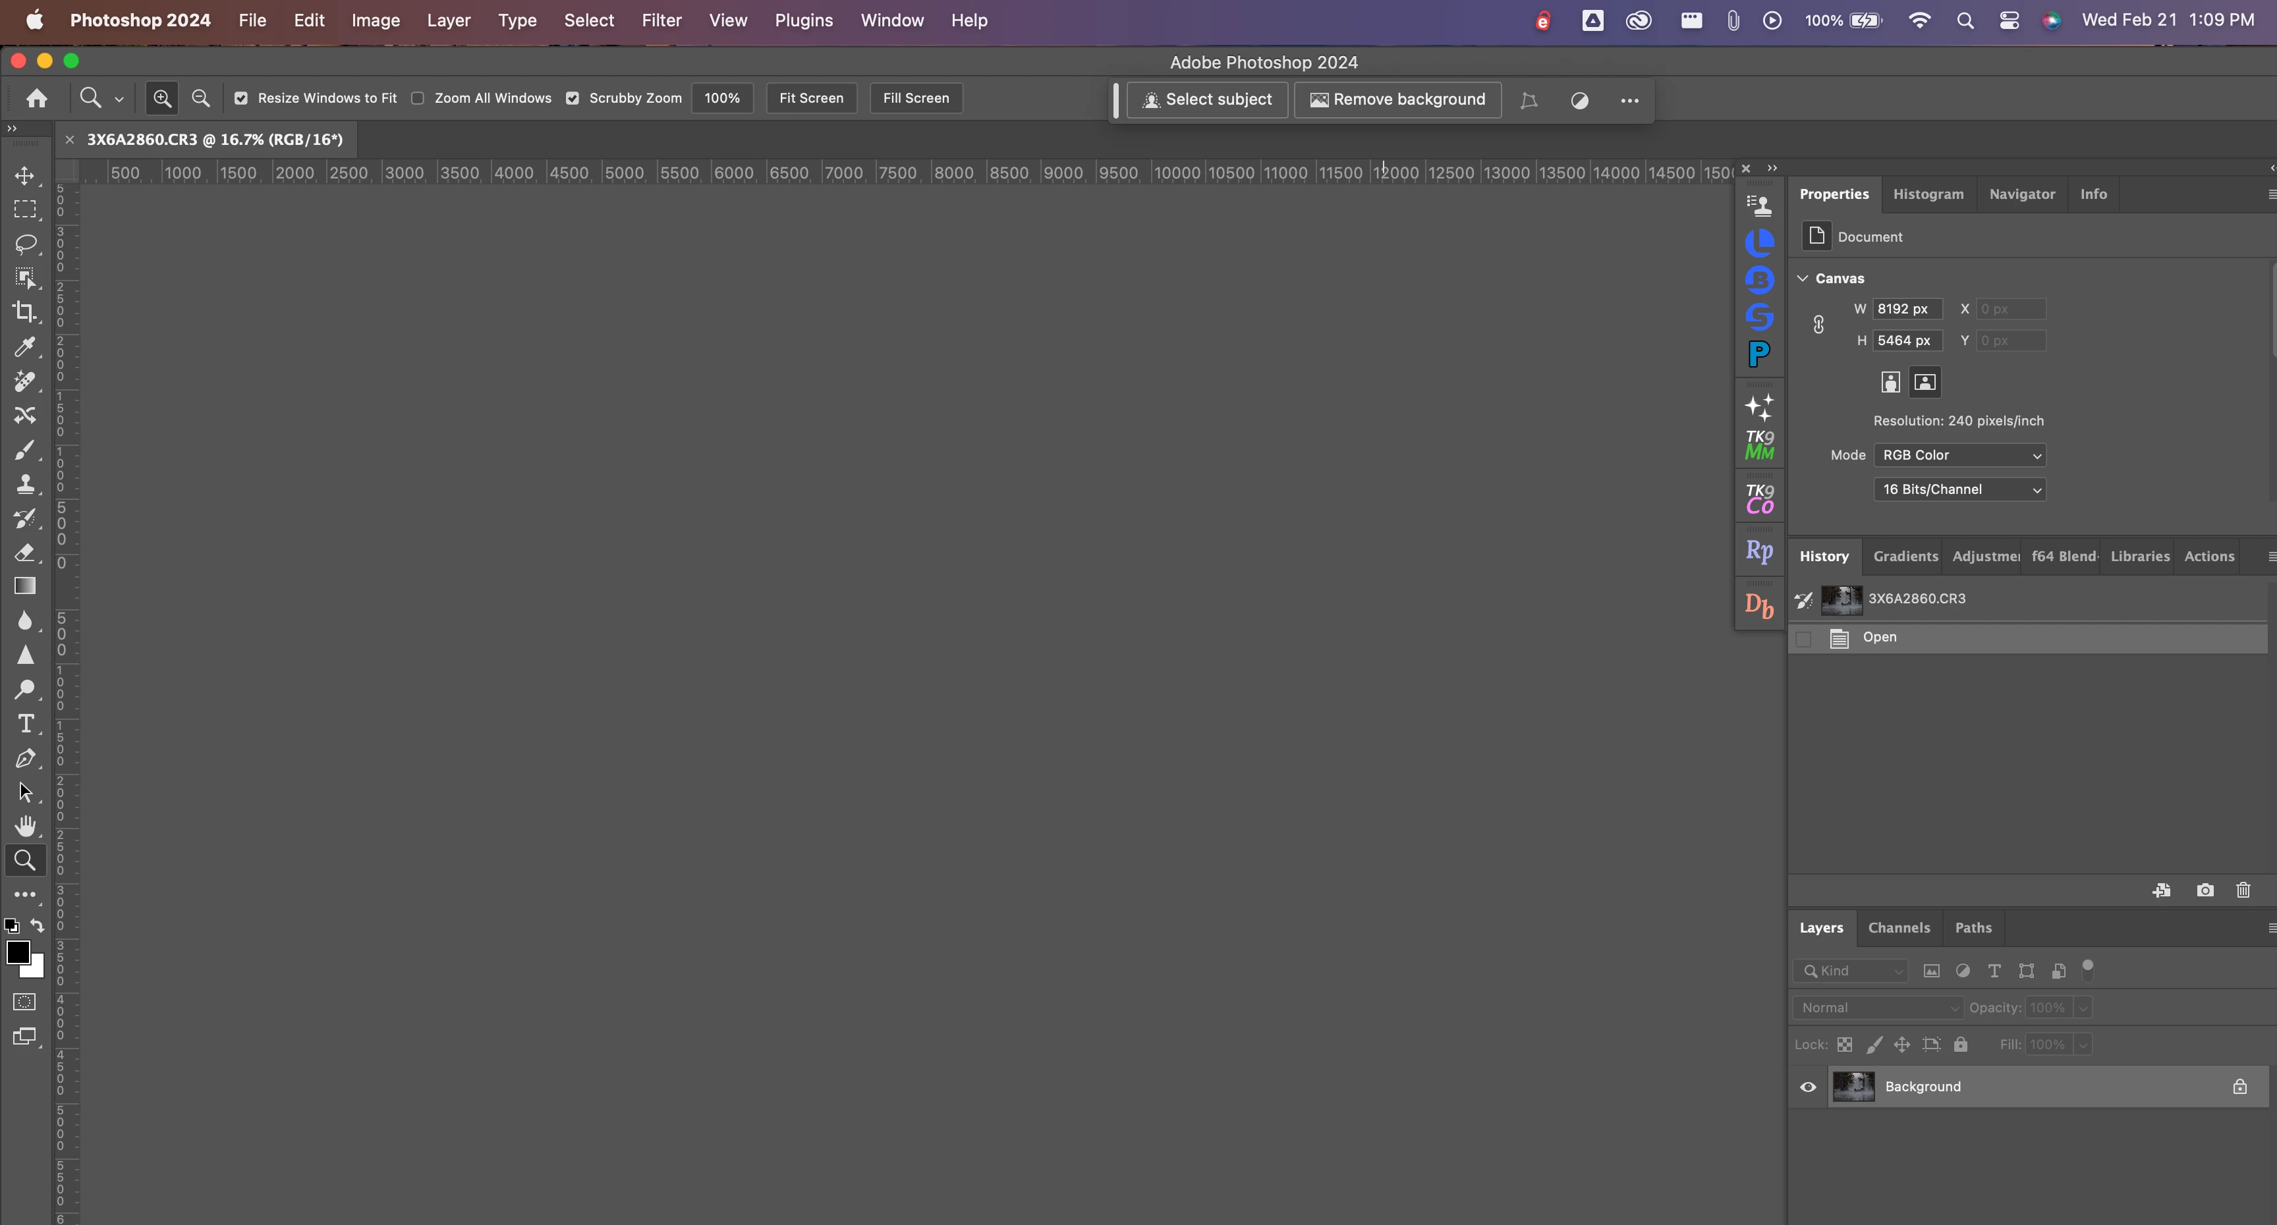Uncheck Resize Windows to Fit

click(x=241, y=98)
